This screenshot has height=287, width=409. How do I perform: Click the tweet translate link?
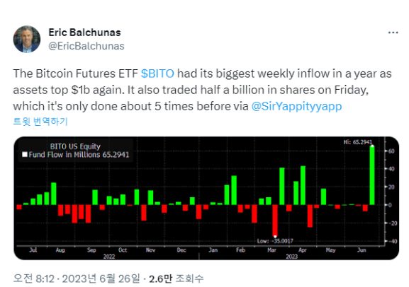click(x=40, y=122)
